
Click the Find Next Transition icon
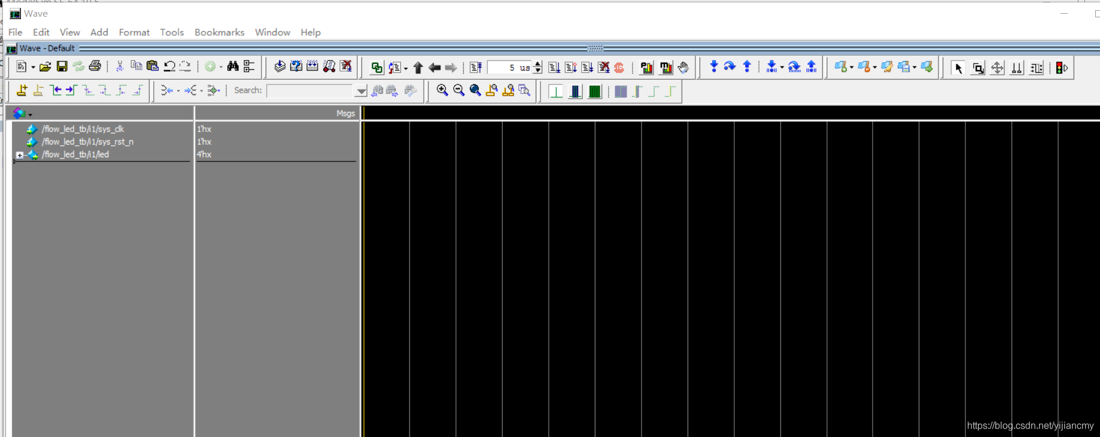[x=71, y=90]
